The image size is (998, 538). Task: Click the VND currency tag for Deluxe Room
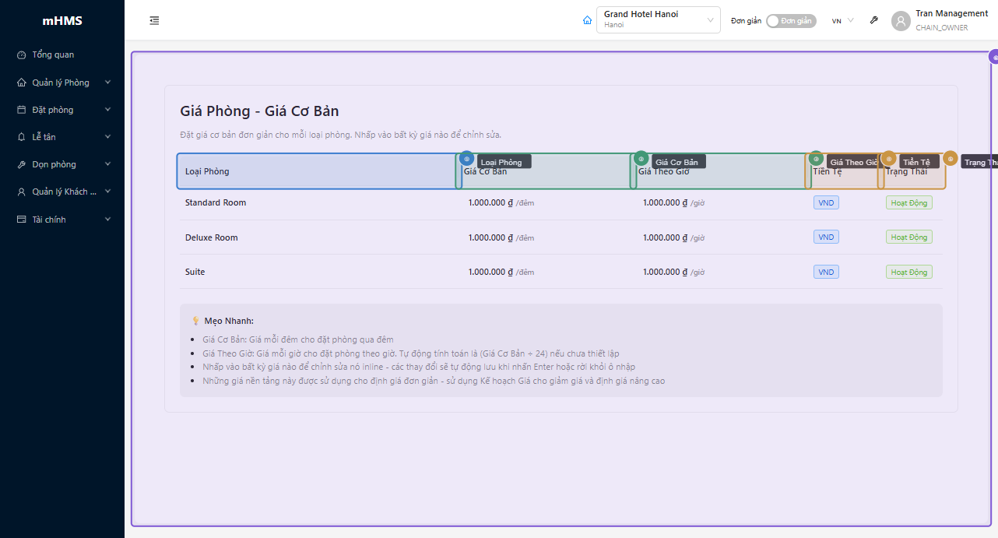pyautogui.click(x=826, y=237)
